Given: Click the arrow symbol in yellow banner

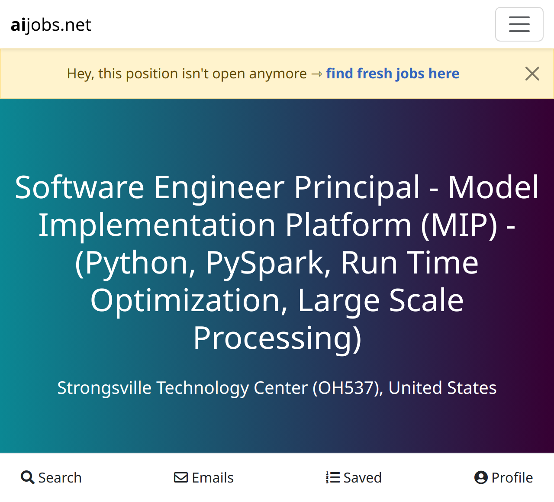Looking at the screenshot, I should click(316, 74).
